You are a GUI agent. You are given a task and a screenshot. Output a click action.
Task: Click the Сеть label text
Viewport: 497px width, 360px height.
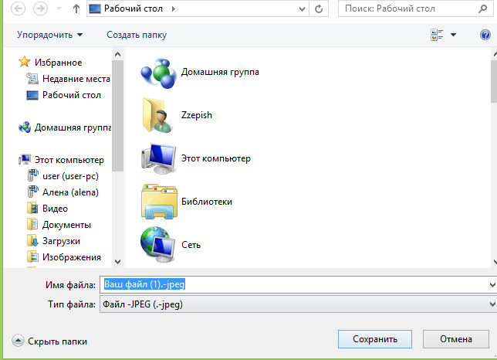point(191,245)
